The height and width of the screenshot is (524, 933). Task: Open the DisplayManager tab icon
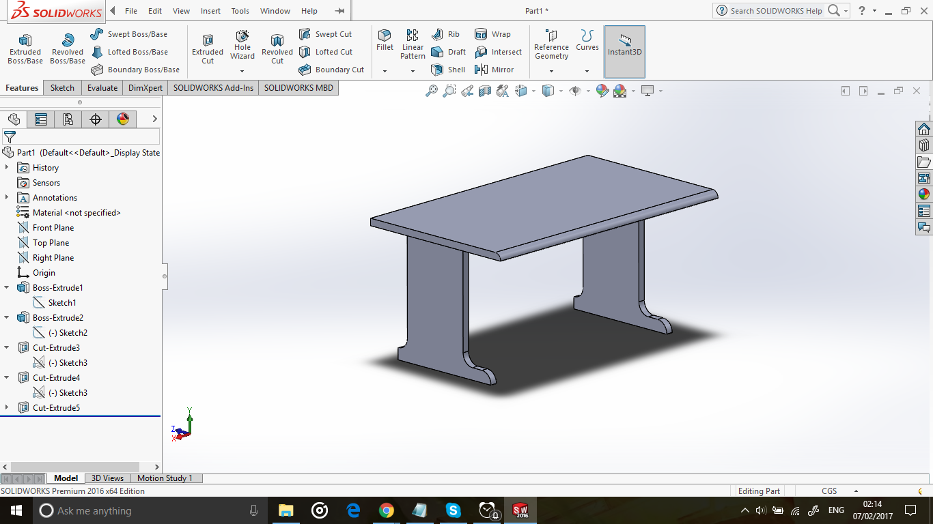pyautogui.click(x=123, y=119)
